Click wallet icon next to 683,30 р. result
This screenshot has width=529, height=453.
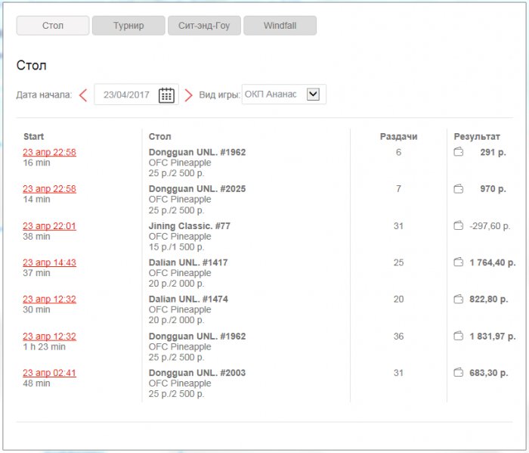(x=458, y=372)
